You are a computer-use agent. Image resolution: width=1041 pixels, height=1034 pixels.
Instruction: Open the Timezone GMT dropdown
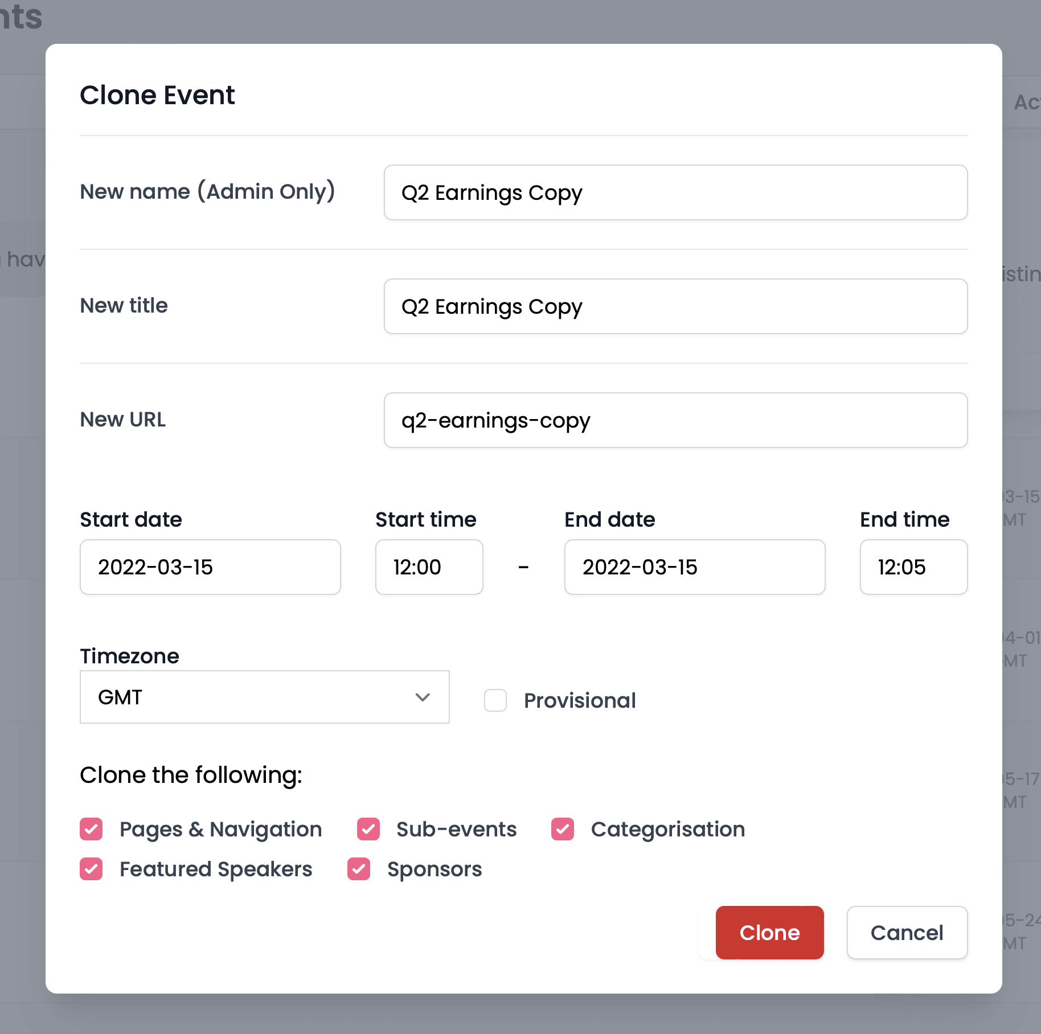265,697
